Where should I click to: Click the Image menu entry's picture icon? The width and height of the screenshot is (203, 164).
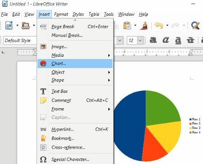[x=43, y=46]
